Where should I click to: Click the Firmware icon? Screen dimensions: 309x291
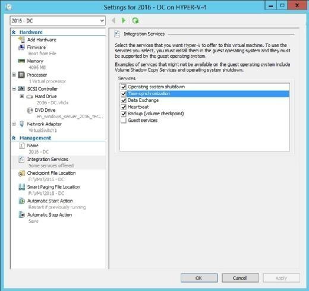pos(21,48)
